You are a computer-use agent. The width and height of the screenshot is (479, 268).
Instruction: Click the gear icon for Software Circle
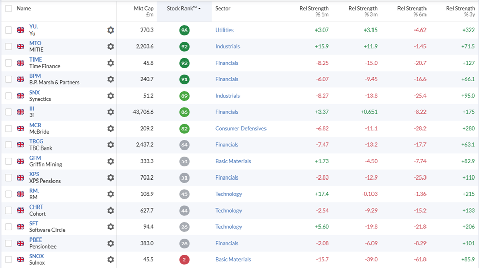pos(110,227)
